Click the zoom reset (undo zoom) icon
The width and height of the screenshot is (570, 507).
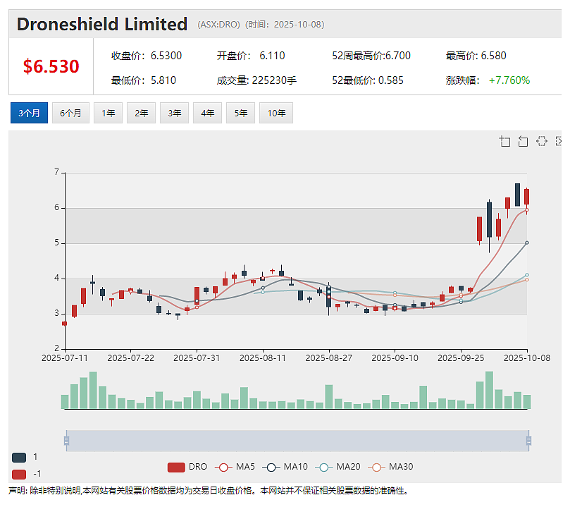pos(523,141)
